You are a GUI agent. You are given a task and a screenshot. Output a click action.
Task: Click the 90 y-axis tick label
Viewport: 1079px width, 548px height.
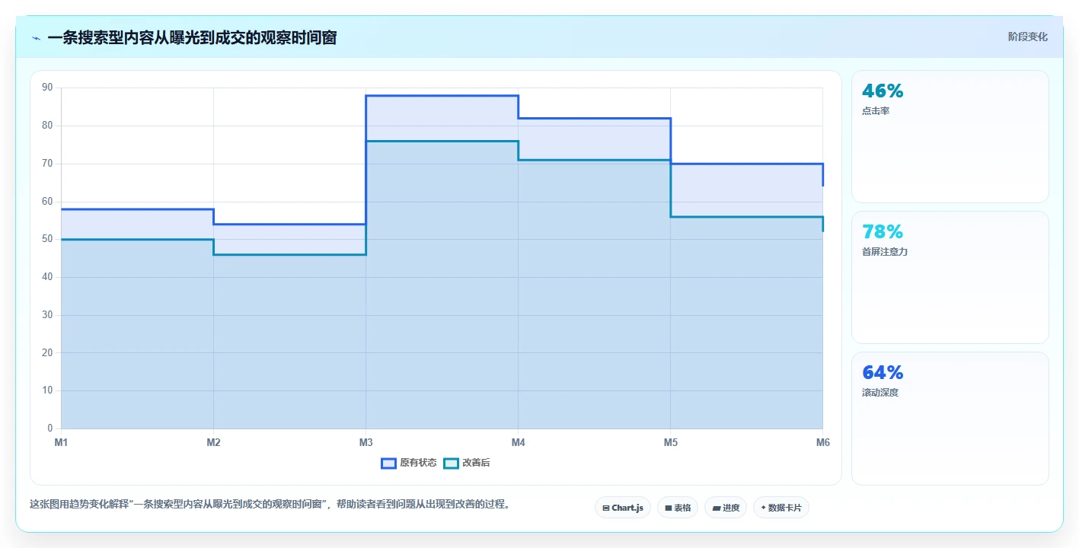pos(47,88)
